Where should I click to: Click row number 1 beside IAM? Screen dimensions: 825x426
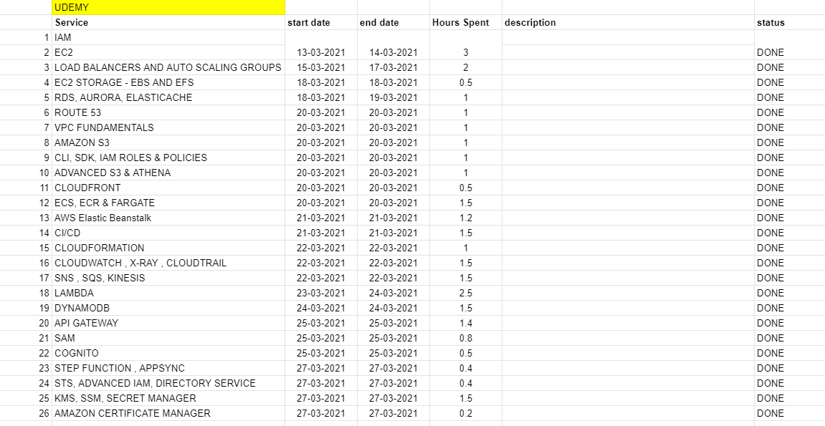[26, 38]
